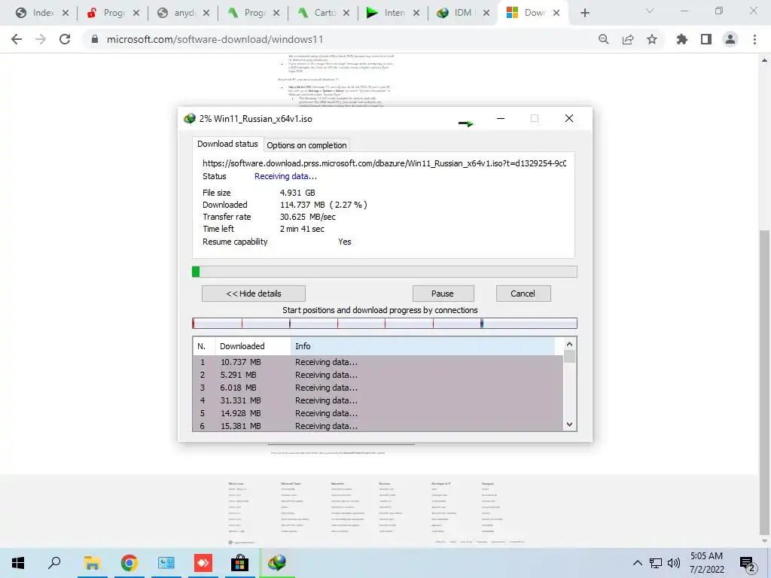Image resolution: width=771 pixels, height=578 pixels.
Task: Close the IDM download dialog
Action: (x=569, y=118)
